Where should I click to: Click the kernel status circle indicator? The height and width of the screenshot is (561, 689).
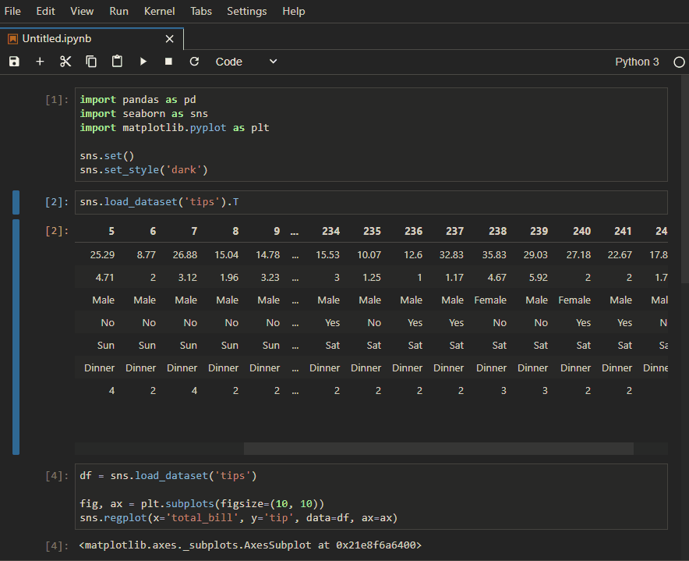point(679,62)
